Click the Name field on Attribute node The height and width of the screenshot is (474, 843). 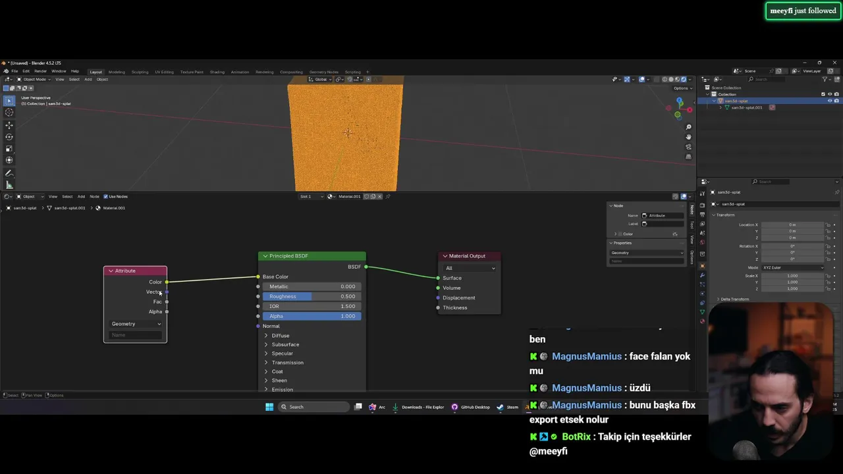coord(136,335)
